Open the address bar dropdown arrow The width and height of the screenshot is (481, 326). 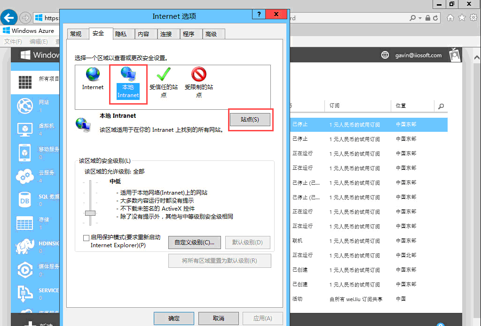[x=420, y=18]
